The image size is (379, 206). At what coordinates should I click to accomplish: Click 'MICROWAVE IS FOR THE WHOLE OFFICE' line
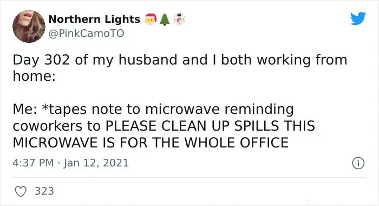click(x=151, y=143)
